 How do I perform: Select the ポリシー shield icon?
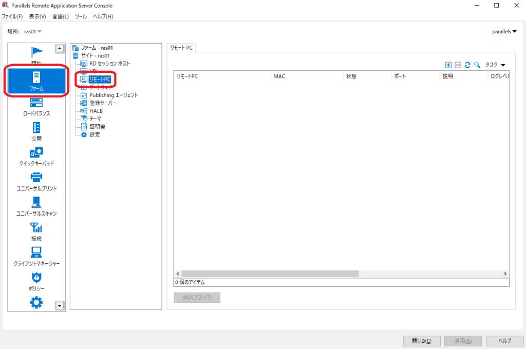coord(36,281)
